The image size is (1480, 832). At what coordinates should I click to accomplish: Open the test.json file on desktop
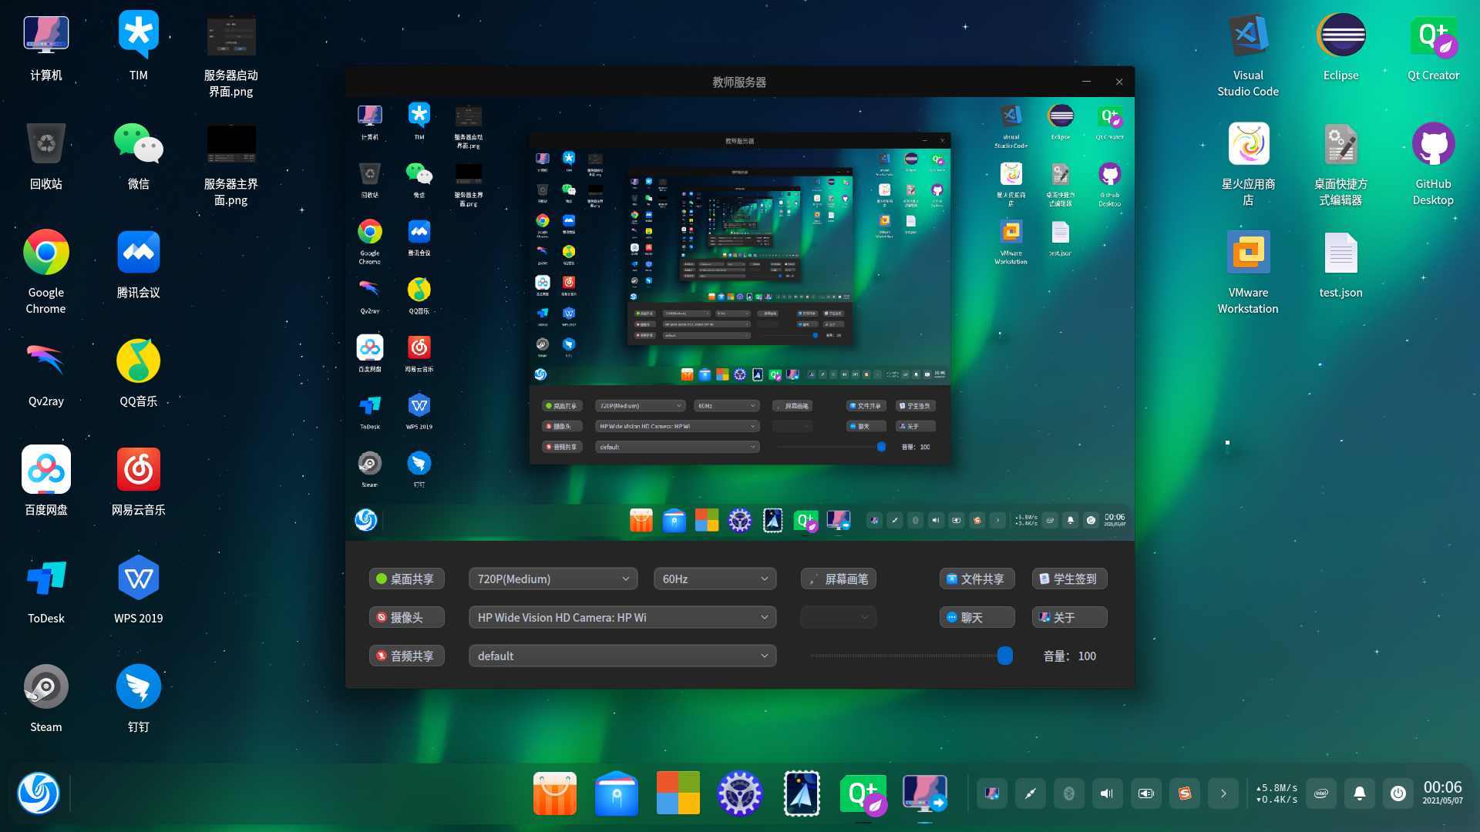pos(1340,253)
